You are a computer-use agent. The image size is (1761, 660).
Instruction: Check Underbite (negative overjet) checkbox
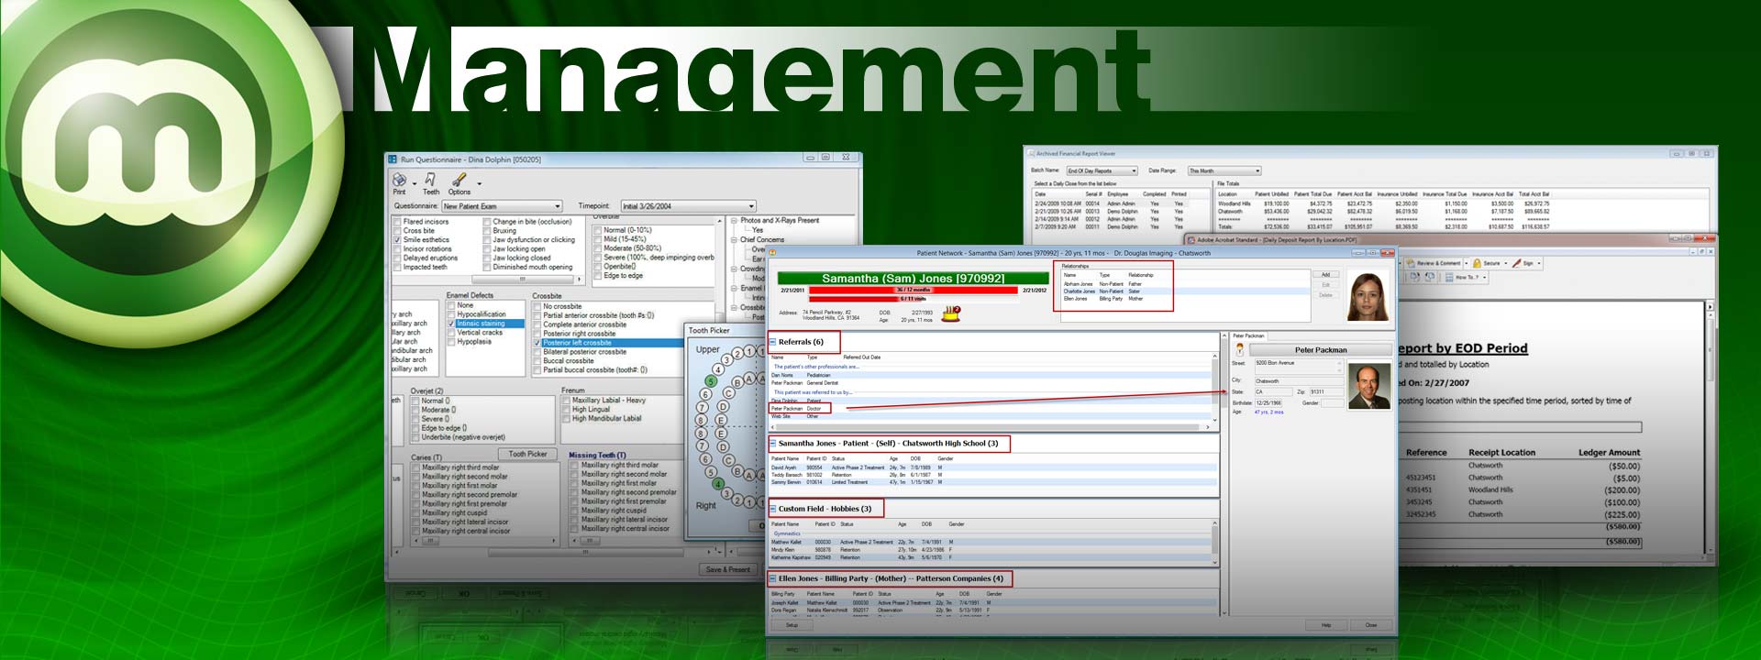[x=415, y=437]
